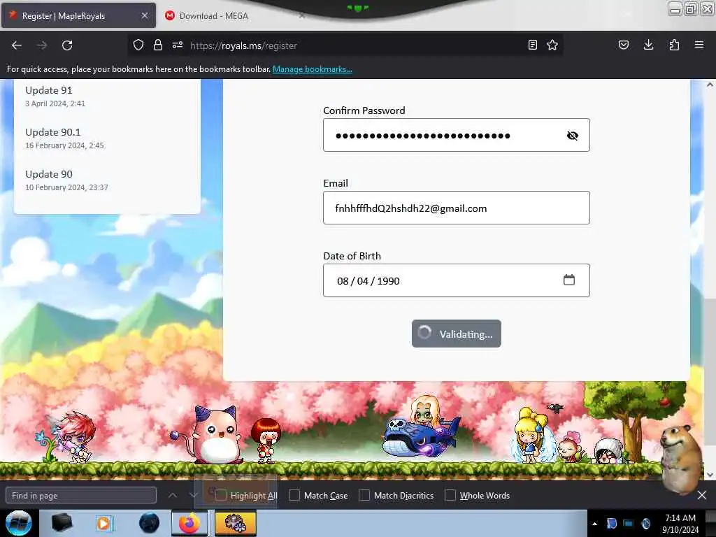The image size is (716, 537).
Task: Reload the current page
Action: [67, 45]
